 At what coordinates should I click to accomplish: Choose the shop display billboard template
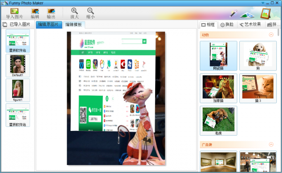tap(258, 162)
